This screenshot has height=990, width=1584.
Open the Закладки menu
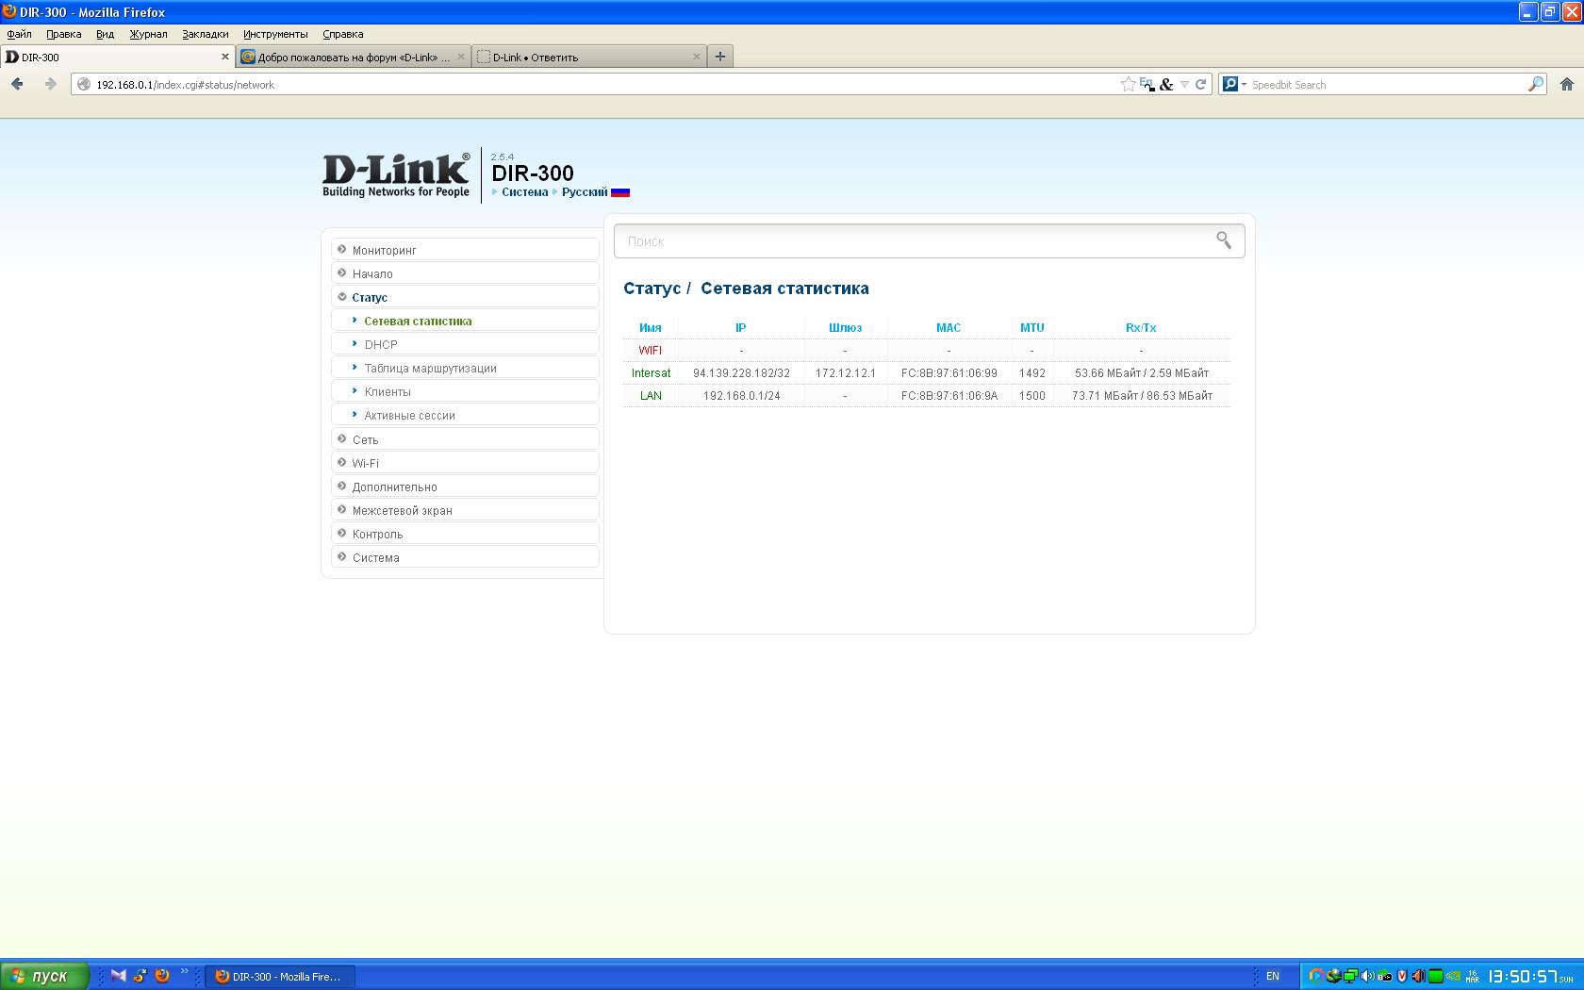pyautogui.click(x=205, y=34)
